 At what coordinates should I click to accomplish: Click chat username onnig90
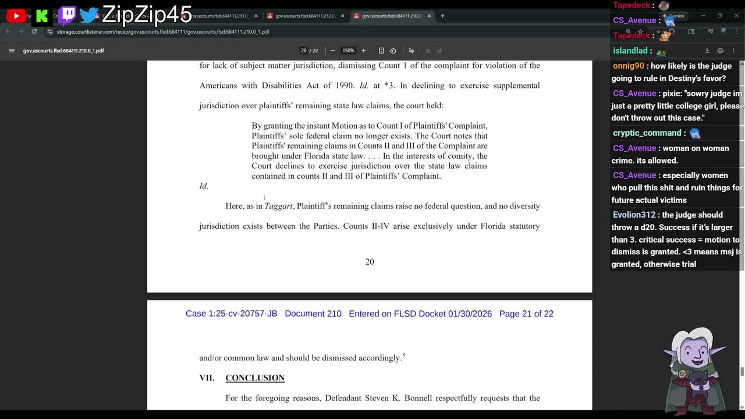(x=629, y=66)
